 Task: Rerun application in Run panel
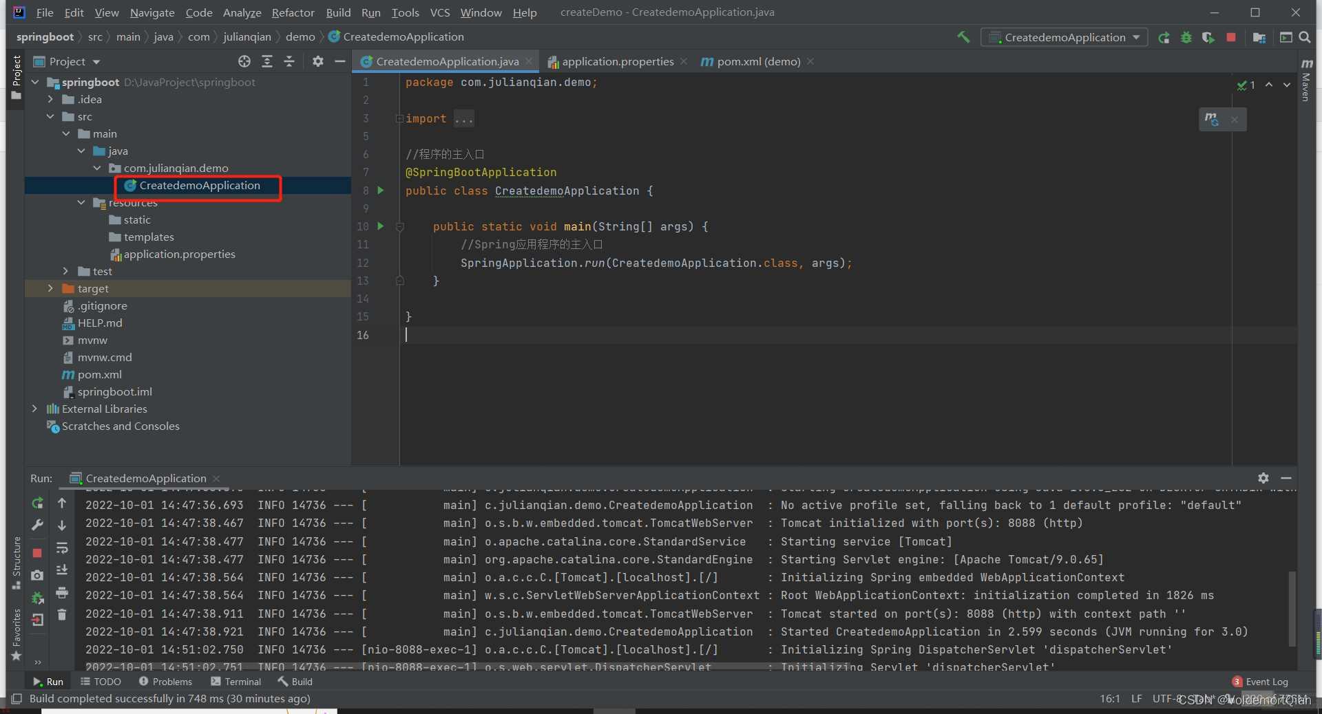pyautogui.click(x=38, y=504)
